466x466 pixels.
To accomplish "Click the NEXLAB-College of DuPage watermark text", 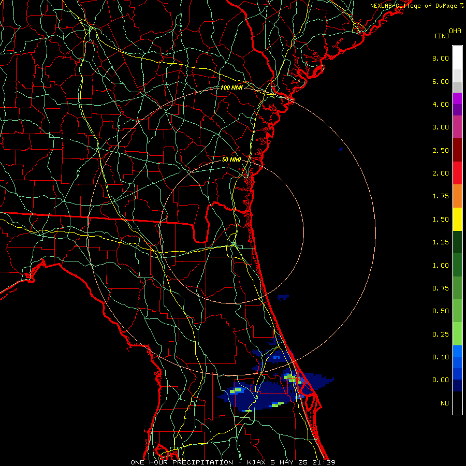I will point(416,6).
